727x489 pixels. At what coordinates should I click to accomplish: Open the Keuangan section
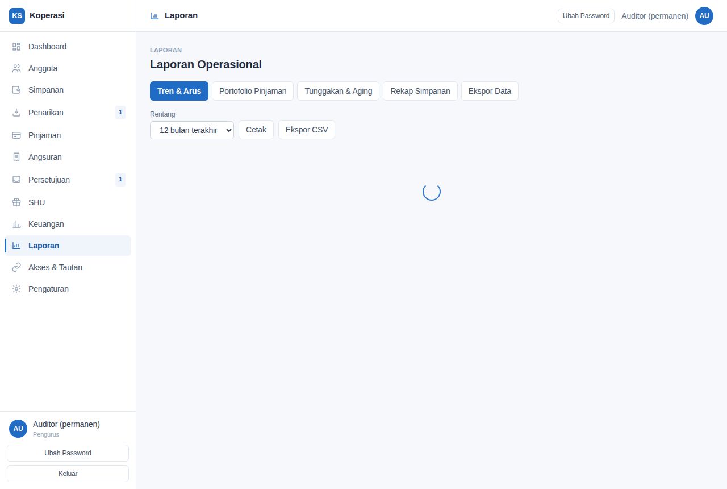[68, 224]
